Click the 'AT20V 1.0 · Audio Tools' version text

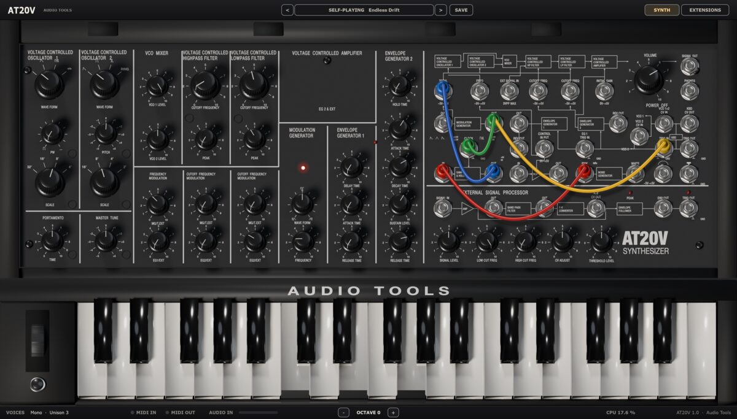tap(704, 413)
